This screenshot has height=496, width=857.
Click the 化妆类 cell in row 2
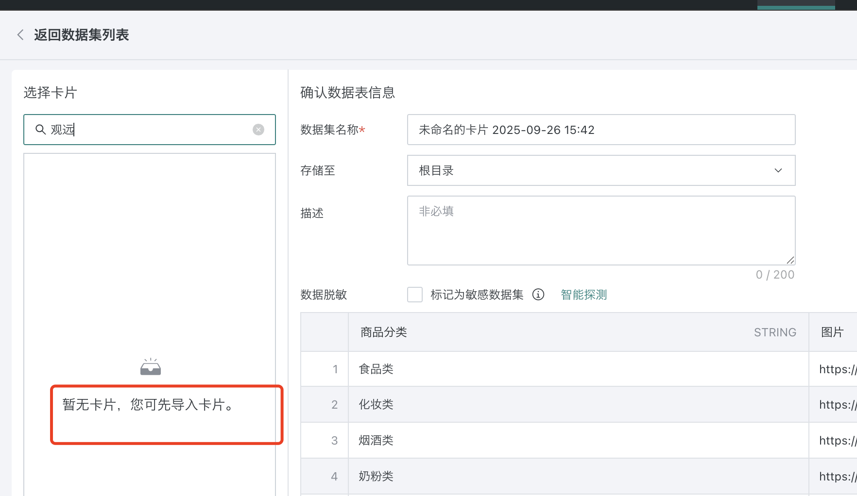[376, 405]
